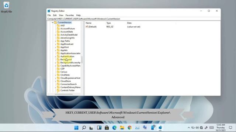Click the registry path address bar
The height and width of the screenshot is (132, 236).
coord(133,19)
